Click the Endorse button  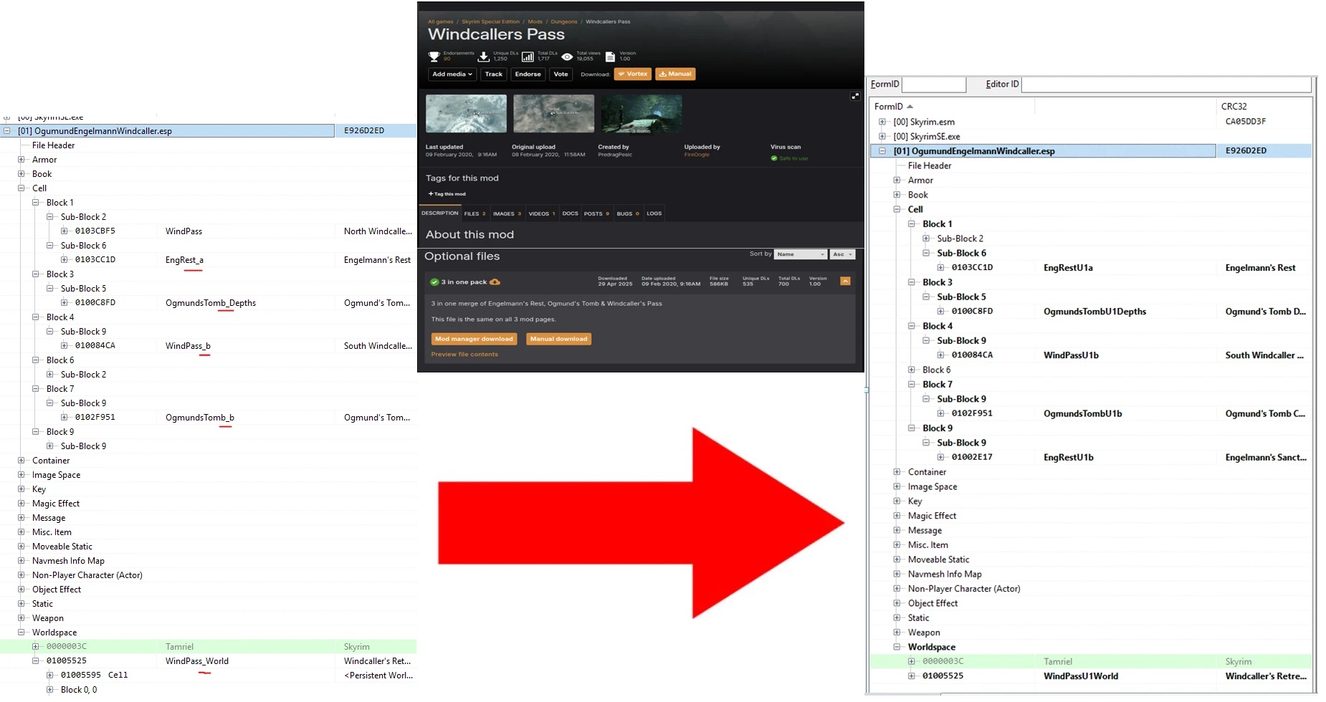pyautogui.click(x=528, y=74)
